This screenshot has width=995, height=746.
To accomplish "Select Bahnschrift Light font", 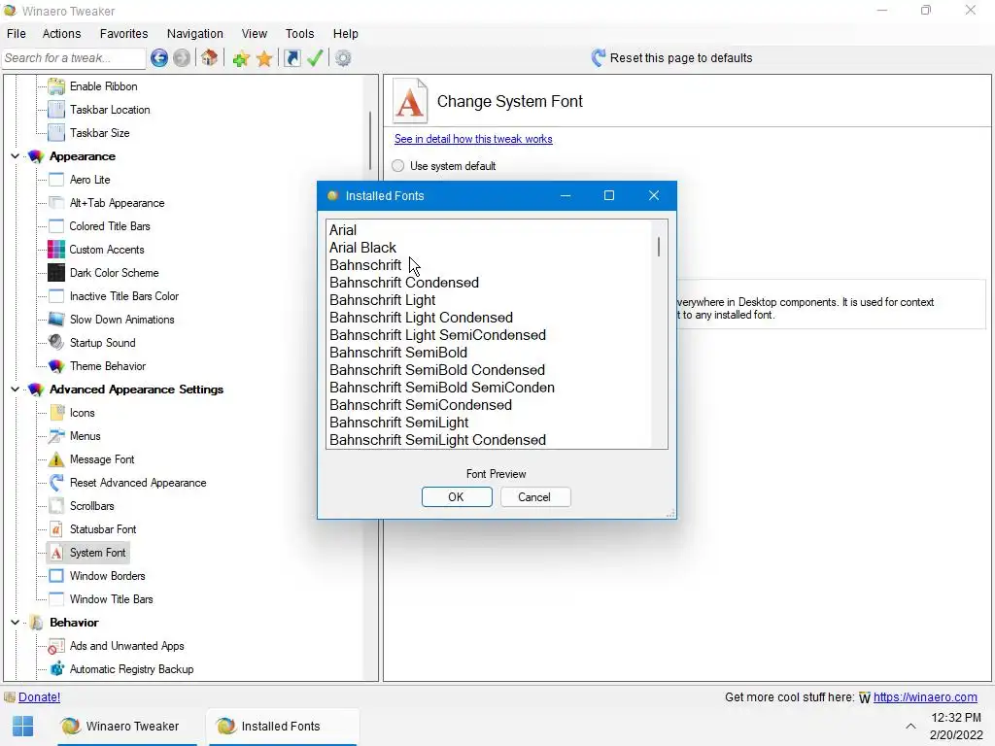I will pyautogui.click(x=382, y=300).
